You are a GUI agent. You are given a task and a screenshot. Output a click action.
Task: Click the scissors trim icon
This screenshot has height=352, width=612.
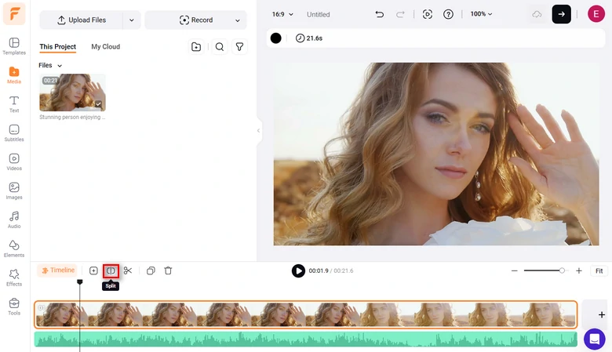(128, 270)
